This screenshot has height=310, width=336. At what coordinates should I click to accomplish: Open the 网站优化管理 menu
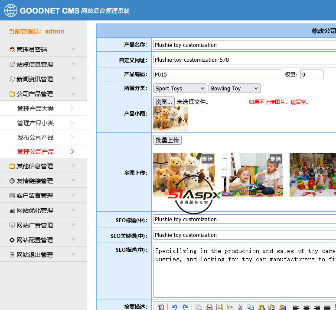(43, 210)
